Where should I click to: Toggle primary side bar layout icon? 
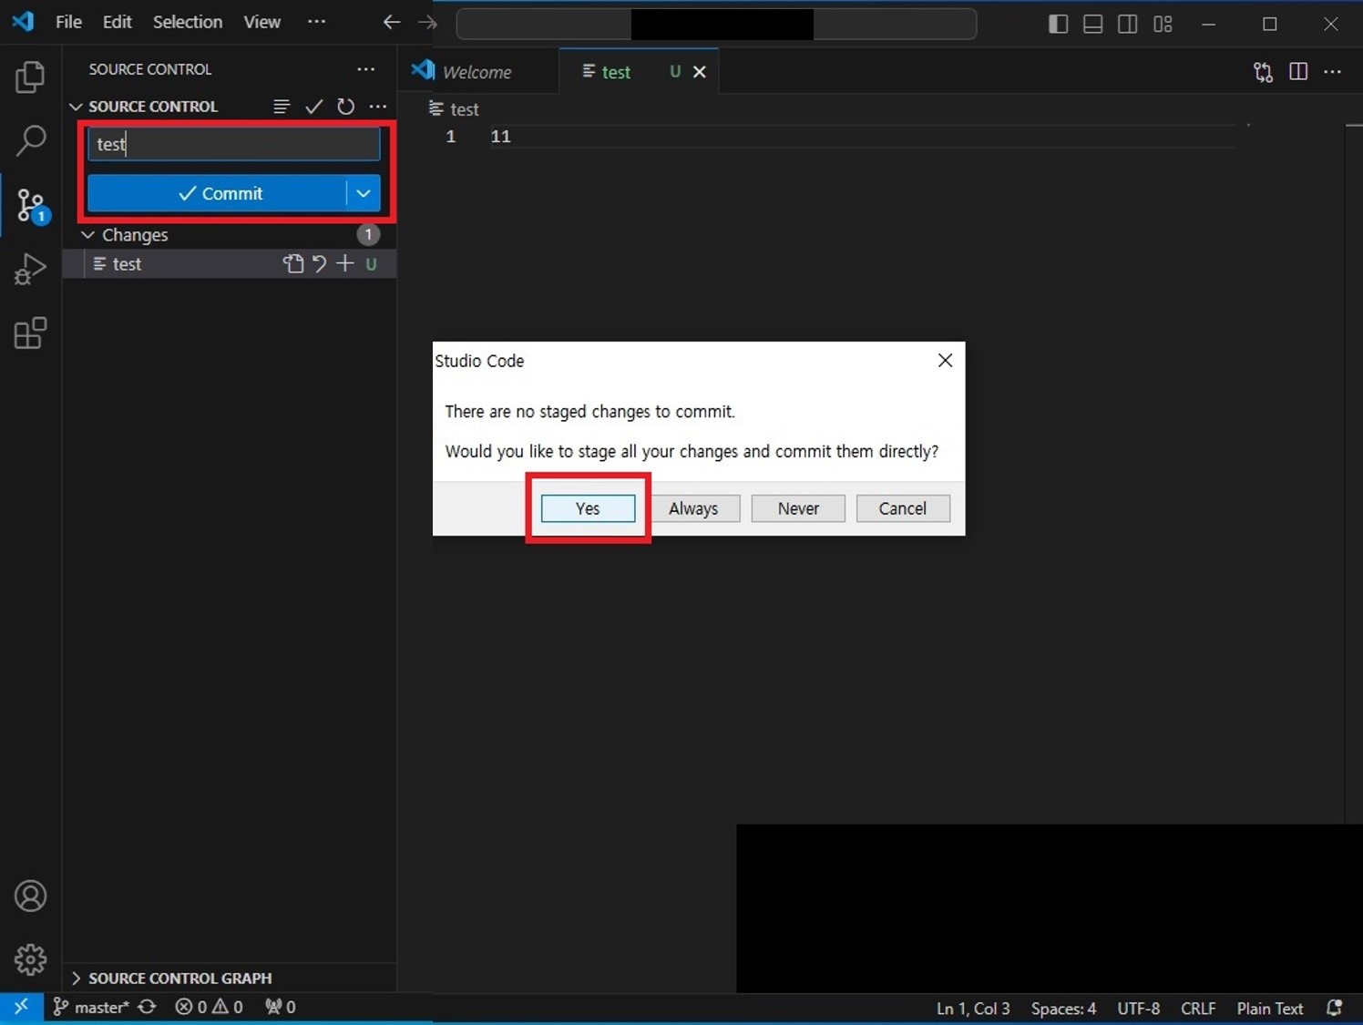pos(1058,24)
